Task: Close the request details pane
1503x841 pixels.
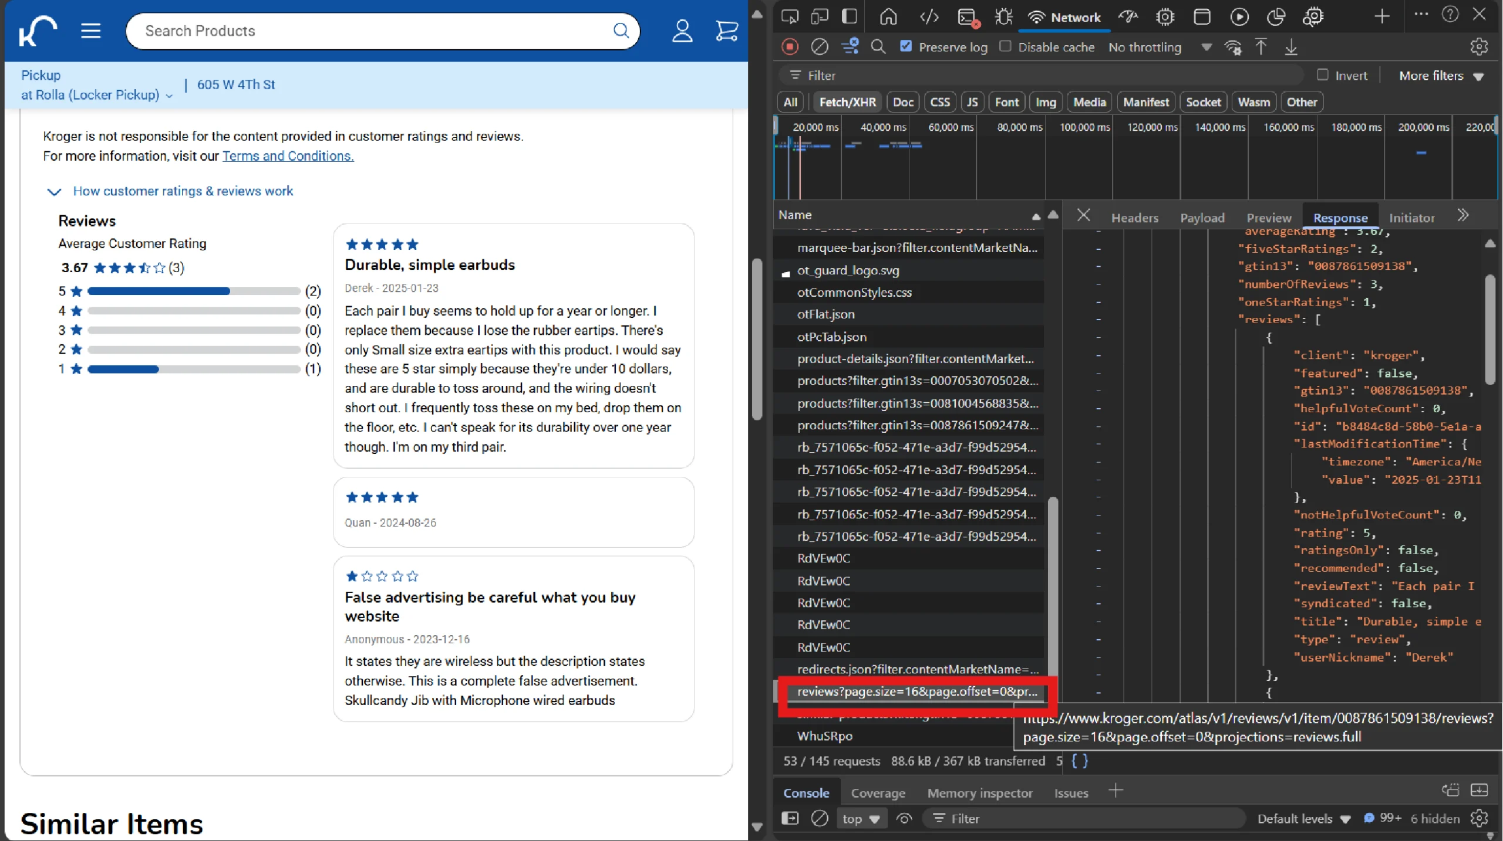Action: [1083, 215]
